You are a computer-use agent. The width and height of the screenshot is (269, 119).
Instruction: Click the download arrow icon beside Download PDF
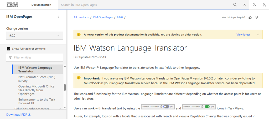29,114
